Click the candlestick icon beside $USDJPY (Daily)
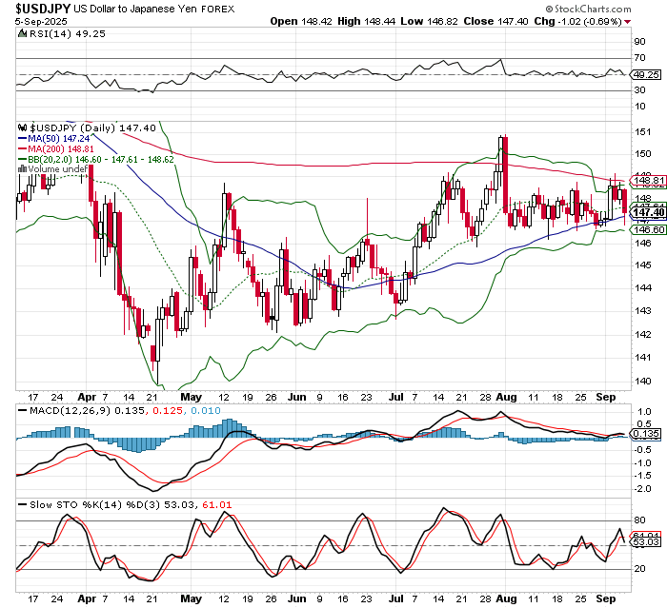The width and height of the screenshot is (667, 608). tap(23, 127)
